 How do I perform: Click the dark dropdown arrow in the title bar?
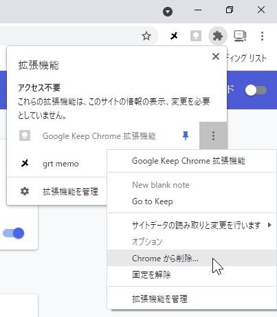click(x=168, y=12)
